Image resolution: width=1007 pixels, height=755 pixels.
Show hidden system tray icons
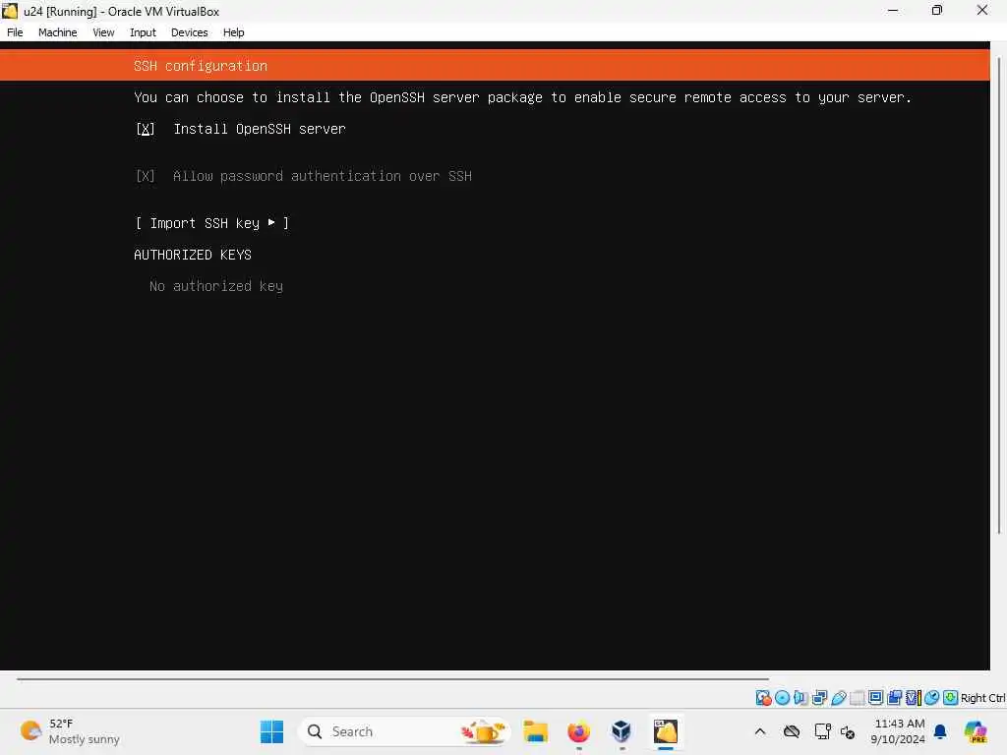(760, 731)
